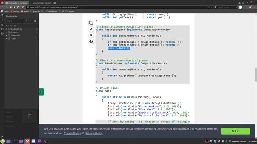The width and height of the screenshot is (257, 144).
Task: Open Sort Manually dropdown
Action: coord(11,26)
